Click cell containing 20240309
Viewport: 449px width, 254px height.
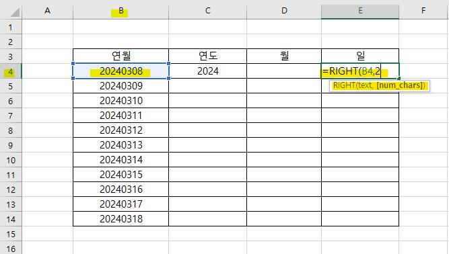click(121, 86)
